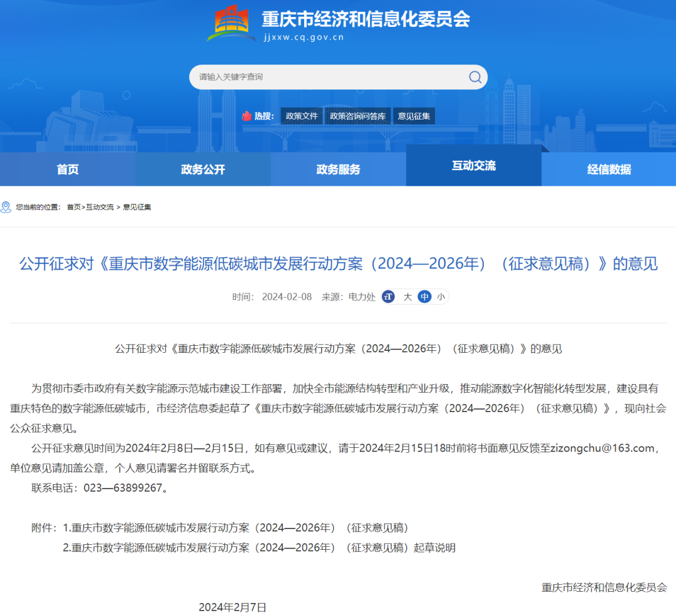Open the 首页 navigation tab
Viewport: 676px width, 613px height.
pyautogui.click(x=68, y=170)
